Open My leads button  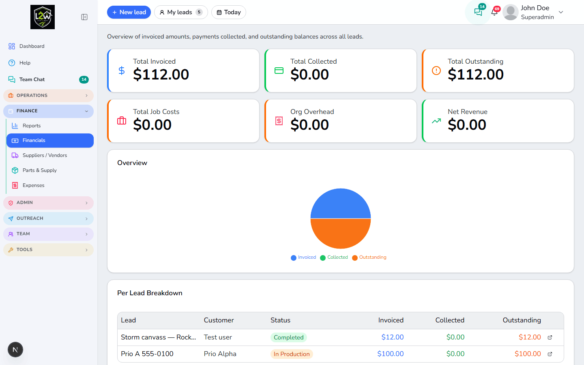tap(181, 12)
